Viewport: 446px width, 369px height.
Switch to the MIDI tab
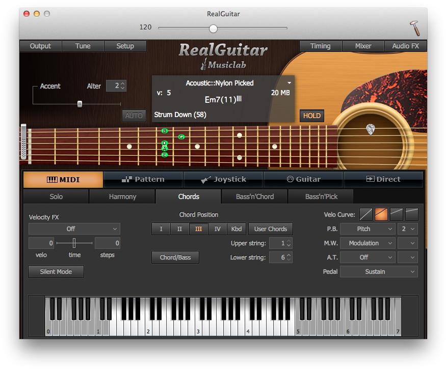click(x=63, y=180)
